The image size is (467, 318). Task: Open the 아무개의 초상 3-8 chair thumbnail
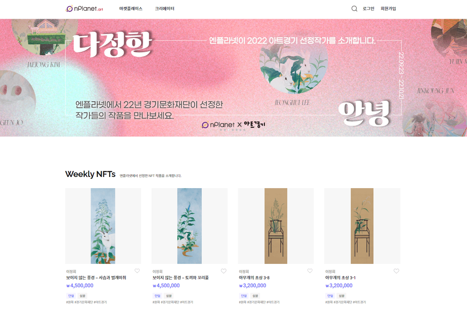(276, 226)
